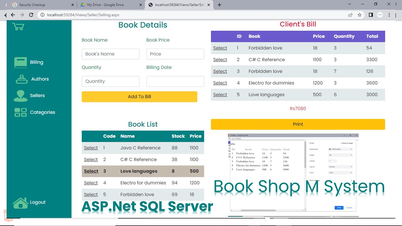Open Destination dropdown in print dialog
Screen dimensions: 402x226
(x=340, y=149)
